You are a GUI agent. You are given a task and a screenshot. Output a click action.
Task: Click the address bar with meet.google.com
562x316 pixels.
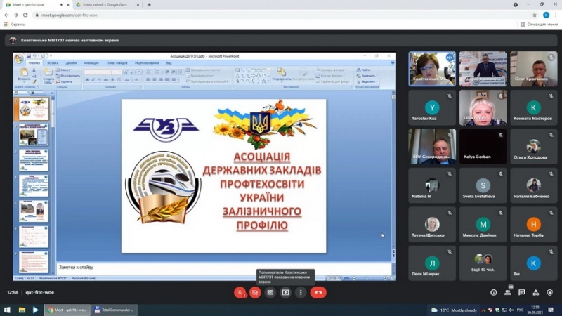point(211,15)
